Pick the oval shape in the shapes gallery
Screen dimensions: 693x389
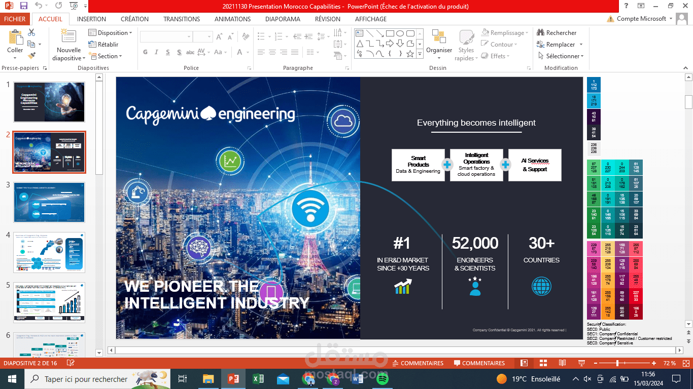tap(400, 33)
